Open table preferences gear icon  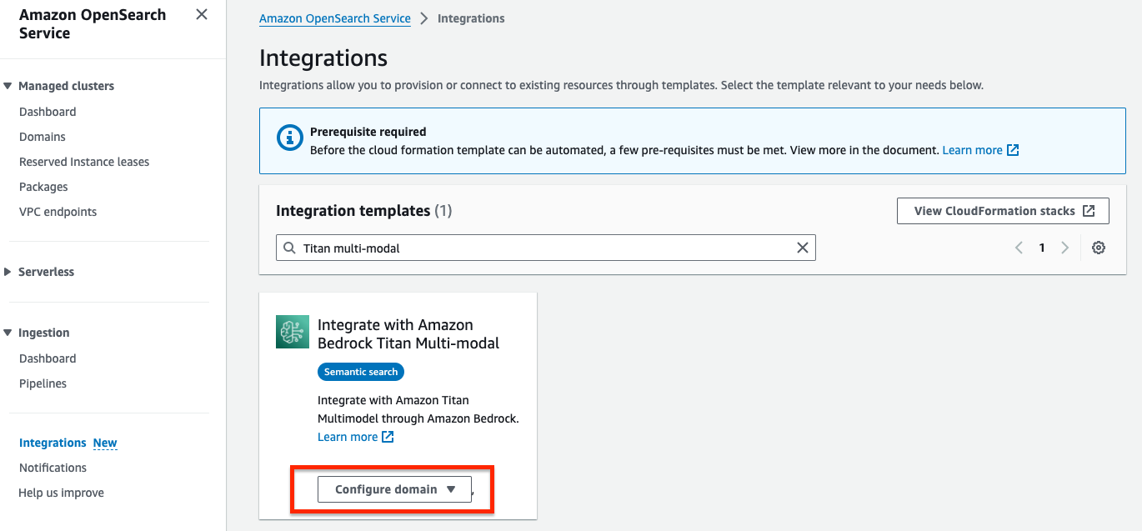1099,248
